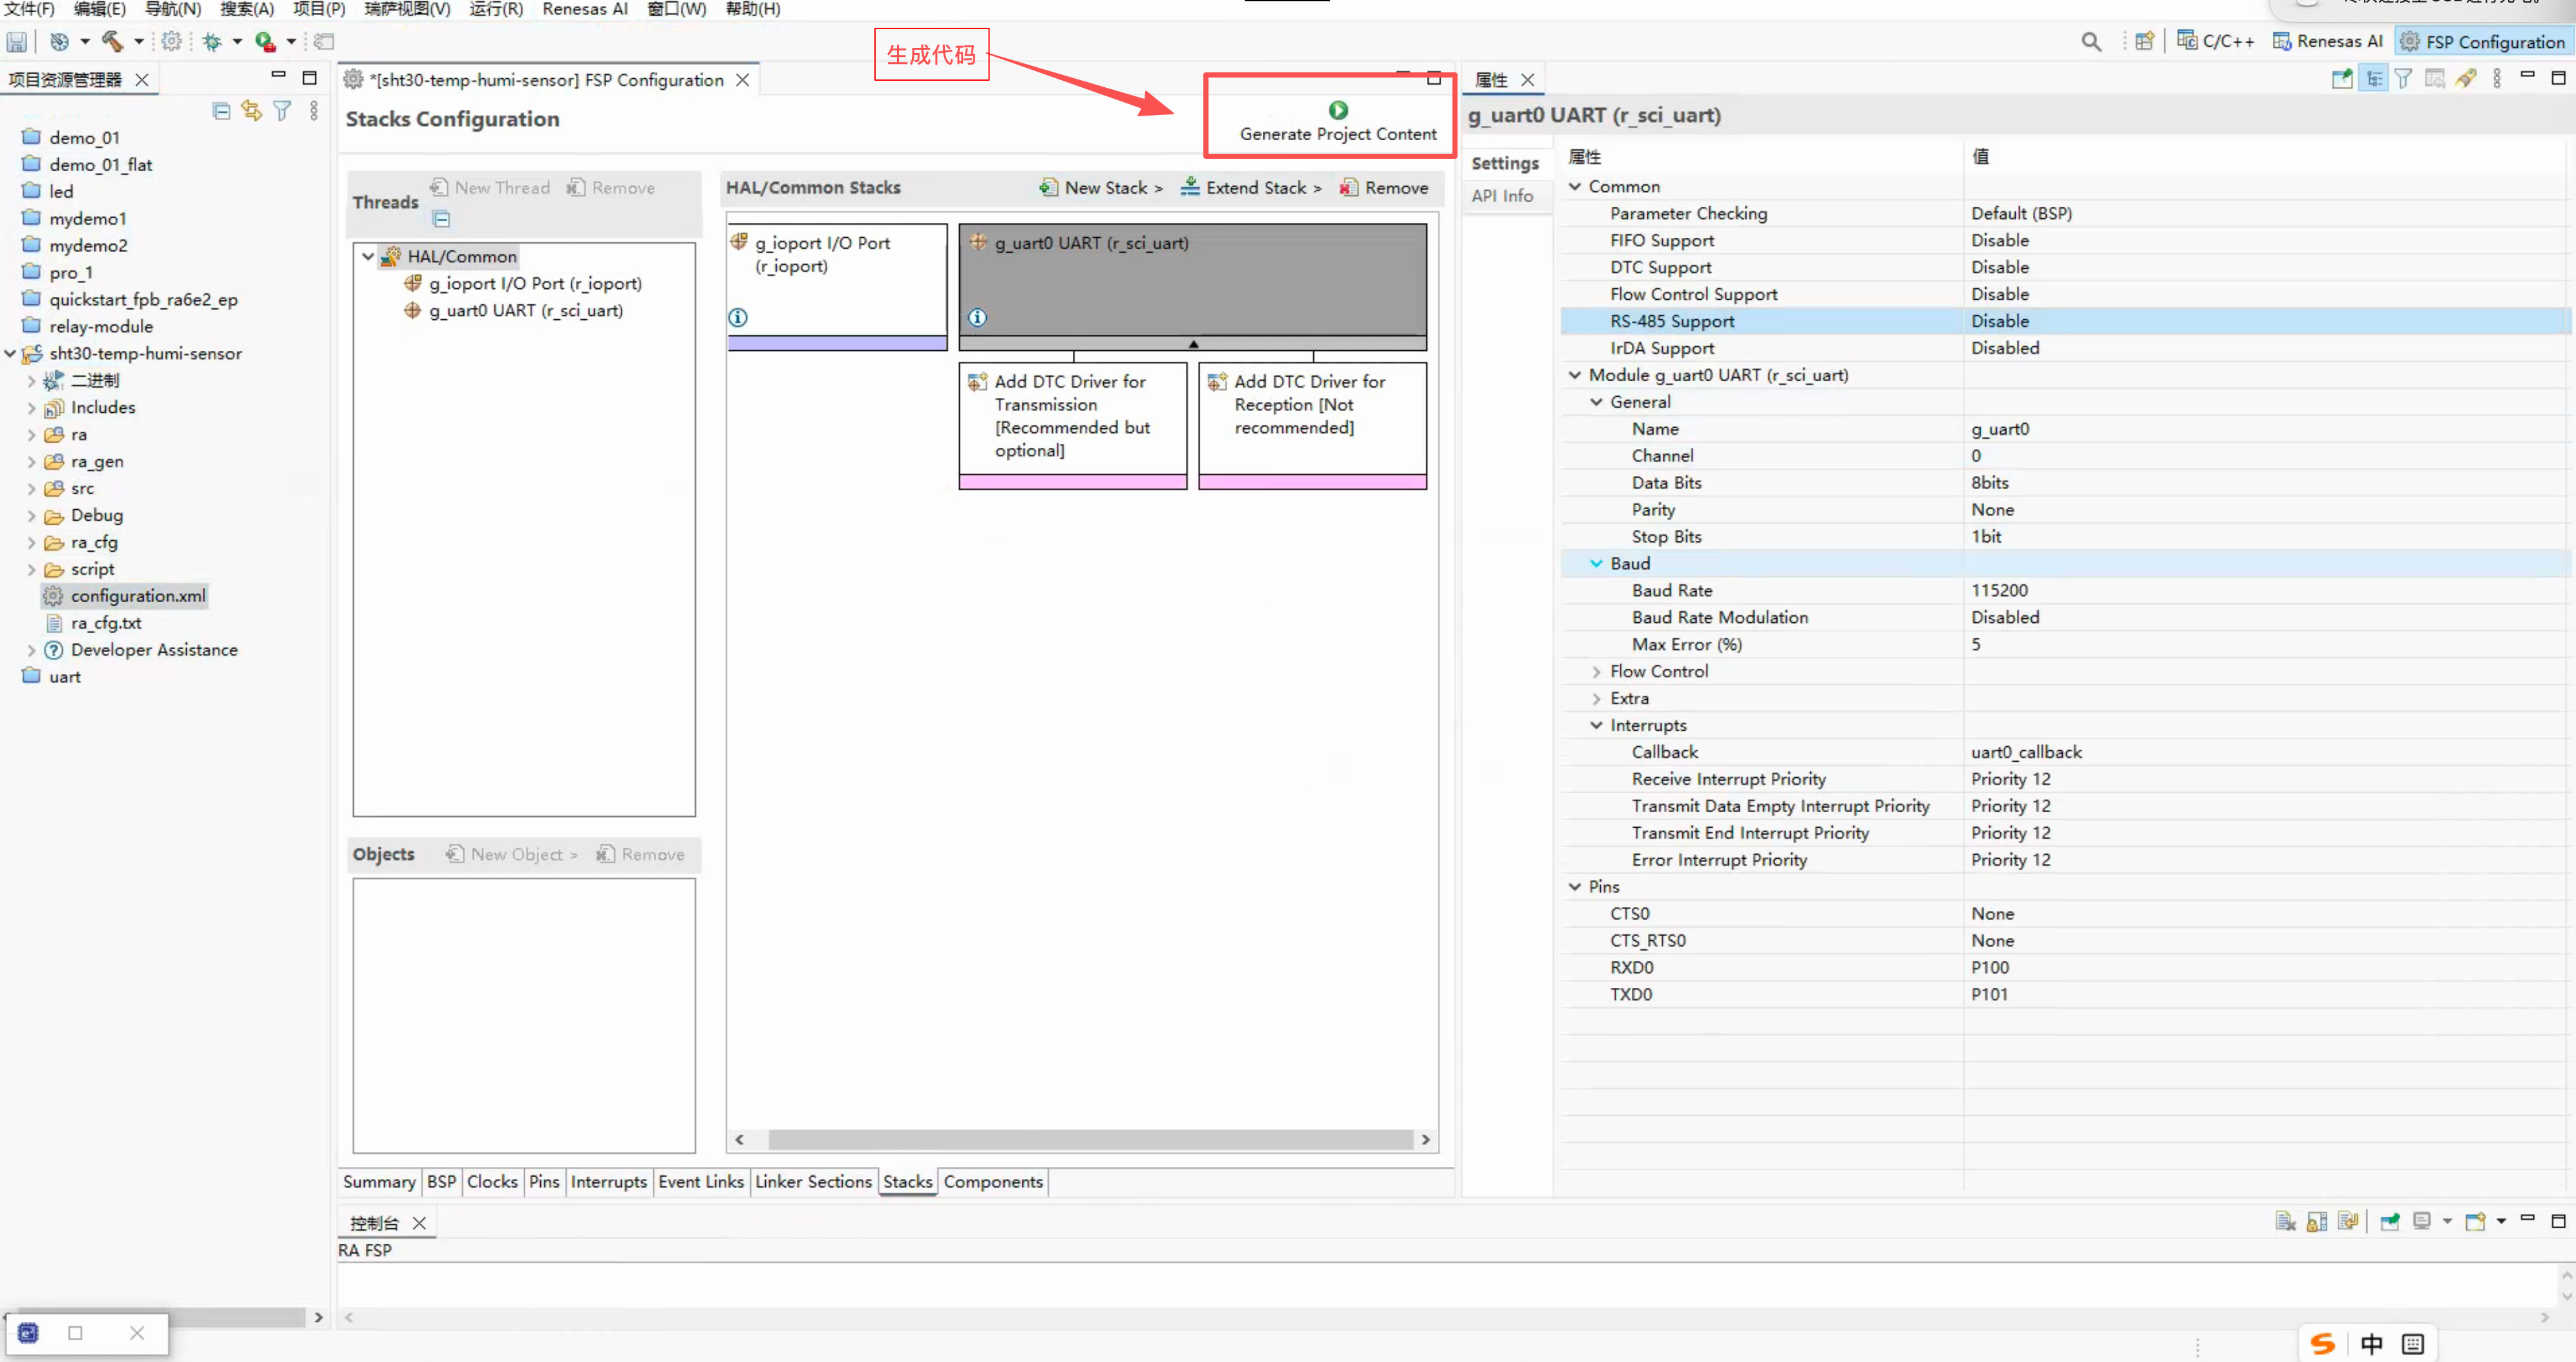Switch to the Pins tab
The width and height of the screenshot is (2576, 1362).
pos(544,1181)
